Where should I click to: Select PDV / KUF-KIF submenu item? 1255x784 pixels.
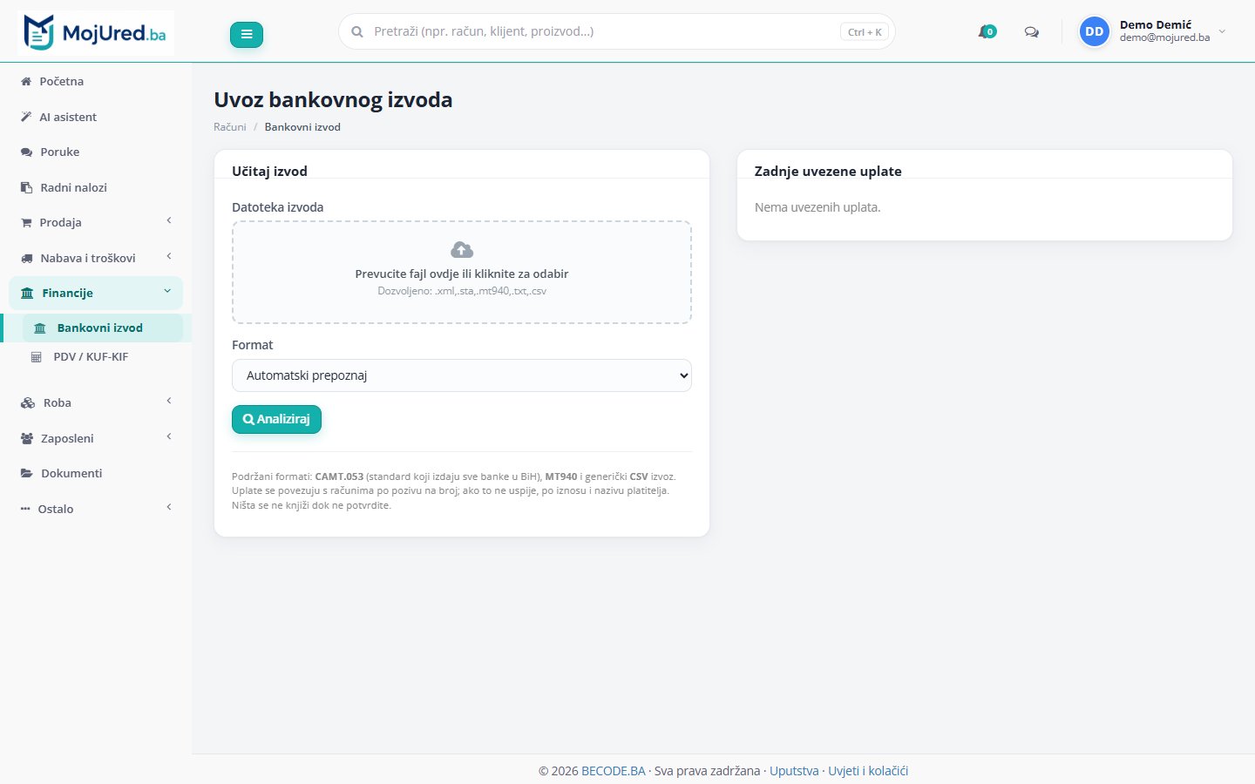click(91, 356)
